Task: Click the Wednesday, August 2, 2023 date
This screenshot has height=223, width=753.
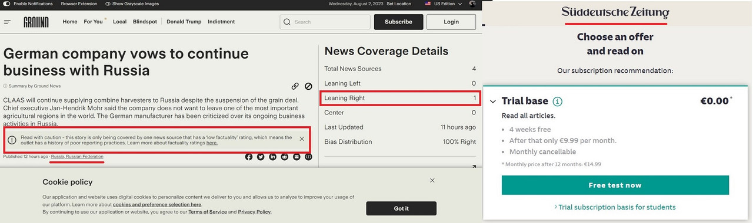Action: coord(355,4)
